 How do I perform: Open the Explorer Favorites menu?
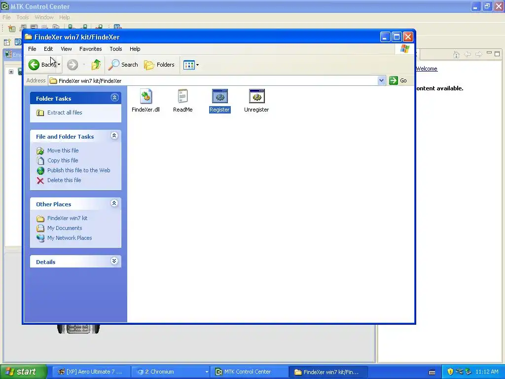tap(91, 49)
